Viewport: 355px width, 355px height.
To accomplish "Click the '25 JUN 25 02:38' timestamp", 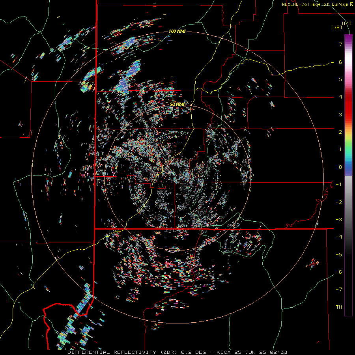I will pyautogui.click(x=260, y=352).
